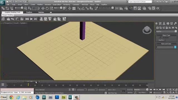Activate the Select and Move tool
The height and width of the screenshot is (100, 178).
(x=43, y=8)
